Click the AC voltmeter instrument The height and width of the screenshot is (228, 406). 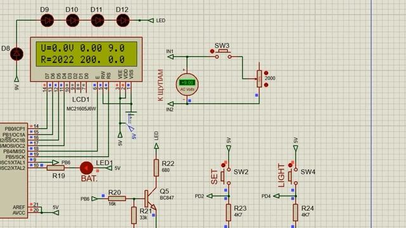(x=187, y=84)
